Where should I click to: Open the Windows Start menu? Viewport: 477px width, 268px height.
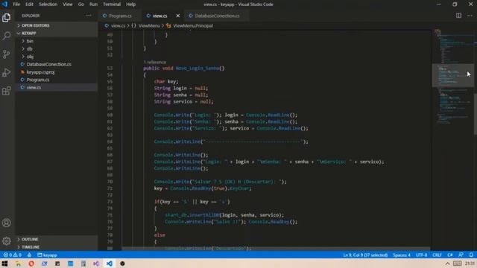(x=4, y=264)
